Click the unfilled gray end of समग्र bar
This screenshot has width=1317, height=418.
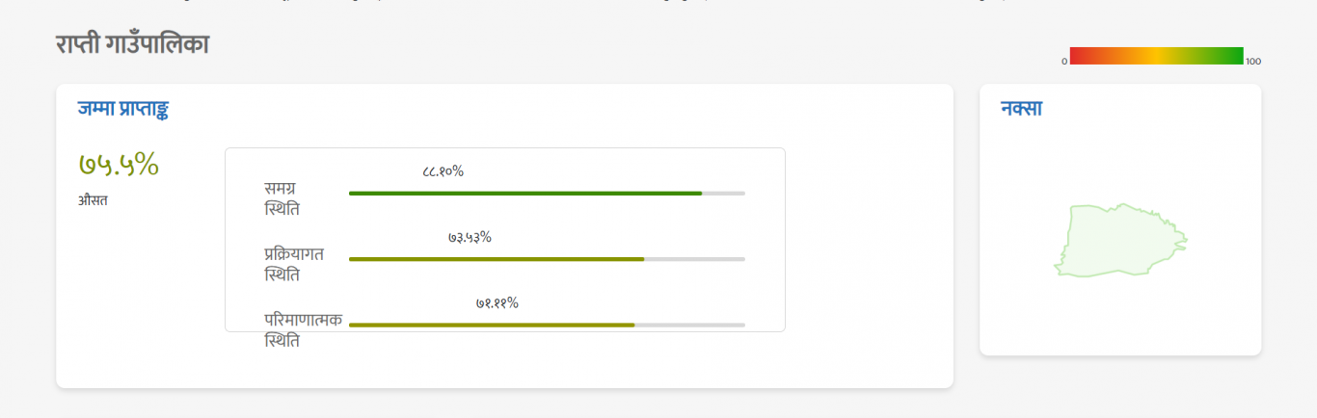pyautogui.click(x=724, y=194)
